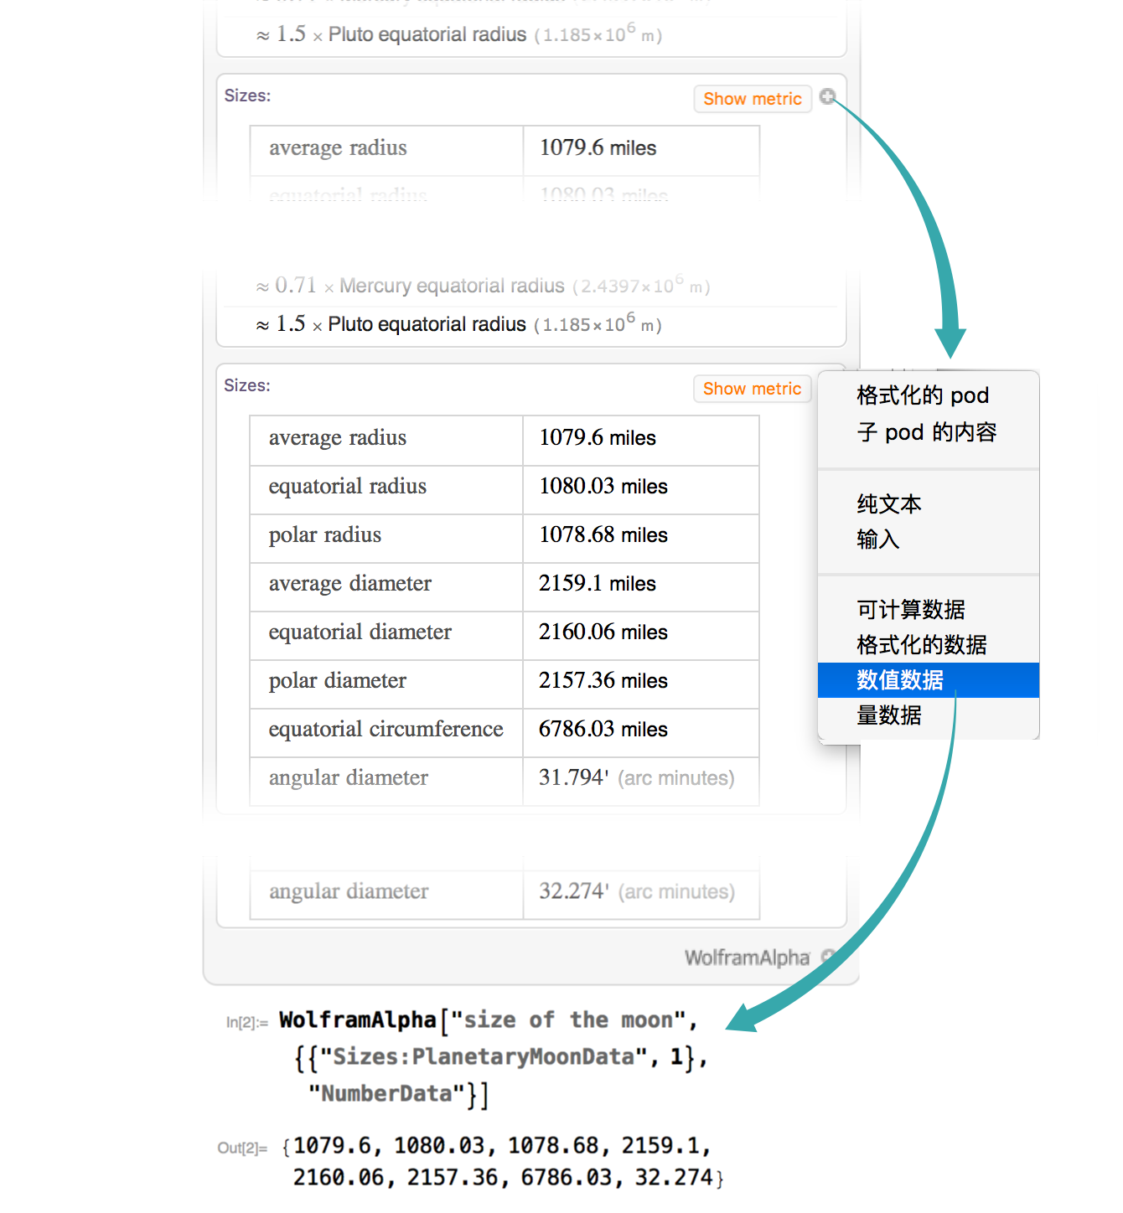Select '格式化的 pod' menu entry
The image size is (1123, 1213).
coord(929,395)
